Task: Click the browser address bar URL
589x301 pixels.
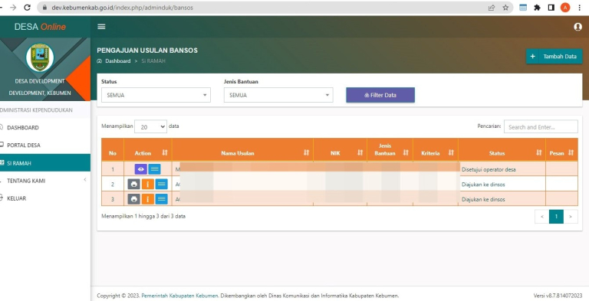Action: pyautogui.click(x=123, y=8)
